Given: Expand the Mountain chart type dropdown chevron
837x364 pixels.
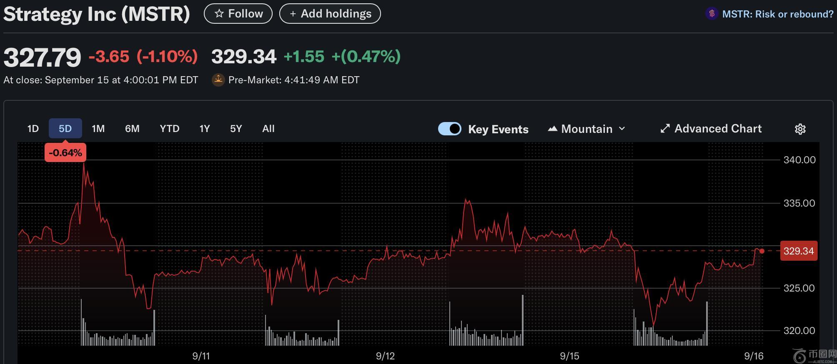Looking at the screenshot, I should tap(622, 129).
